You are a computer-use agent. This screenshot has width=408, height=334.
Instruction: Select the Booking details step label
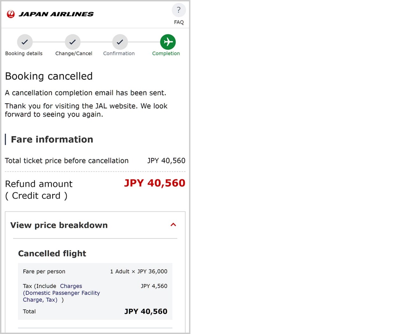(24, 54)
